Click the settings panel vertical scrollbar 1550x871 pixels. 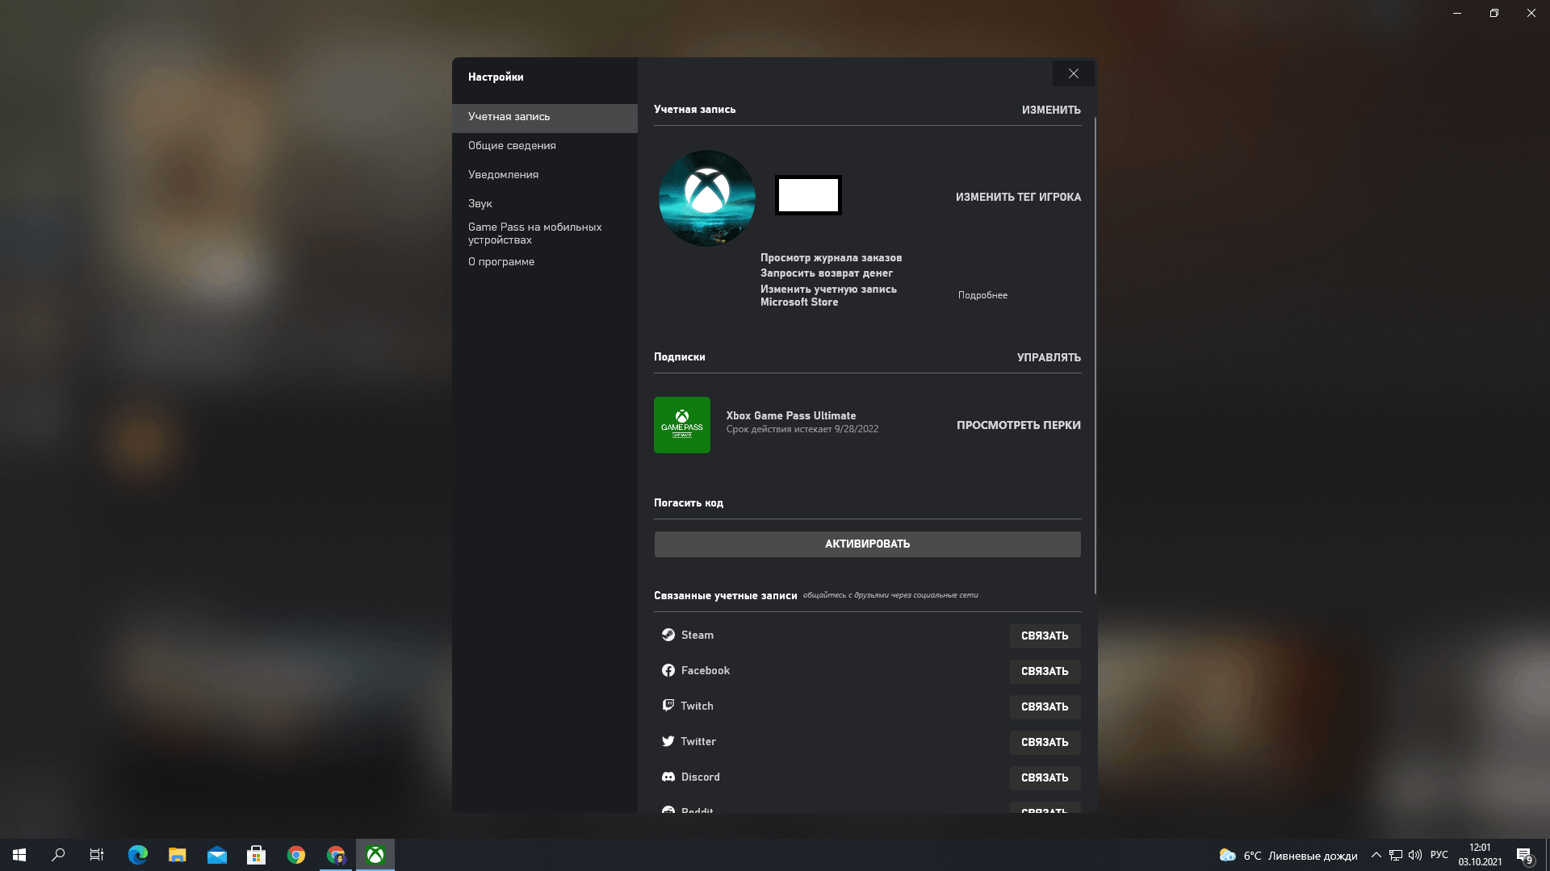1095,355
